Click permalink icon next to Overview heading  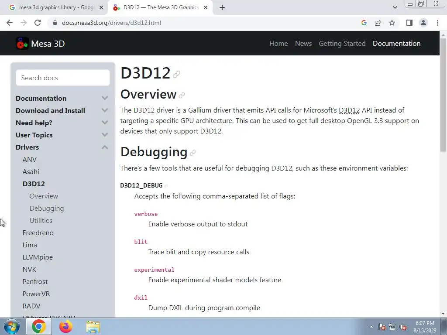(182, 95)
